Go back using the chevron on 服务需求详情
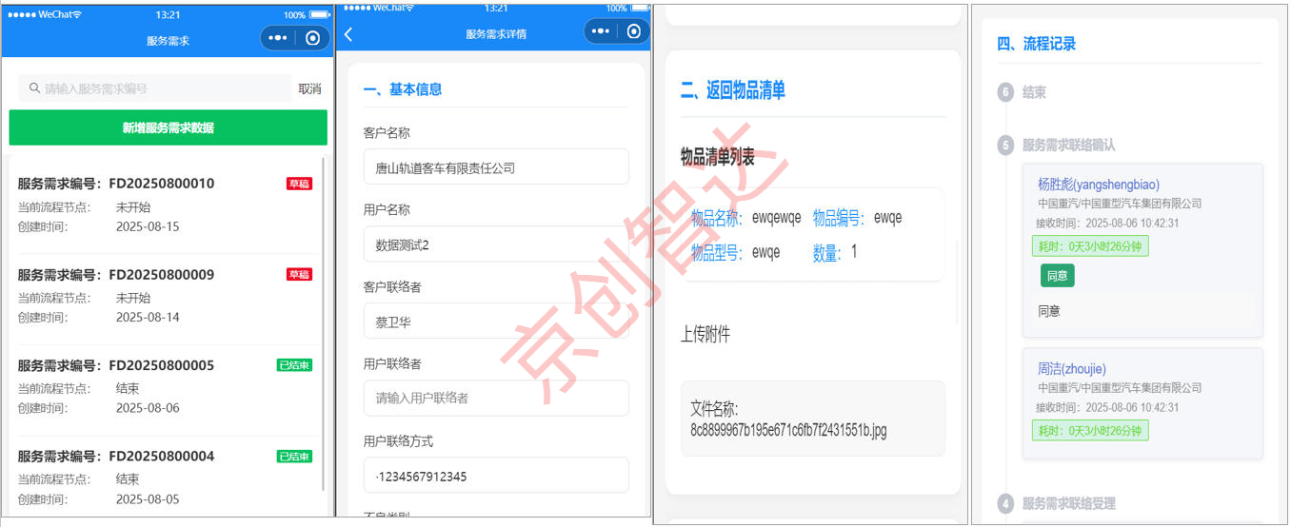1291x527 pixels. (x=348, y=34)
